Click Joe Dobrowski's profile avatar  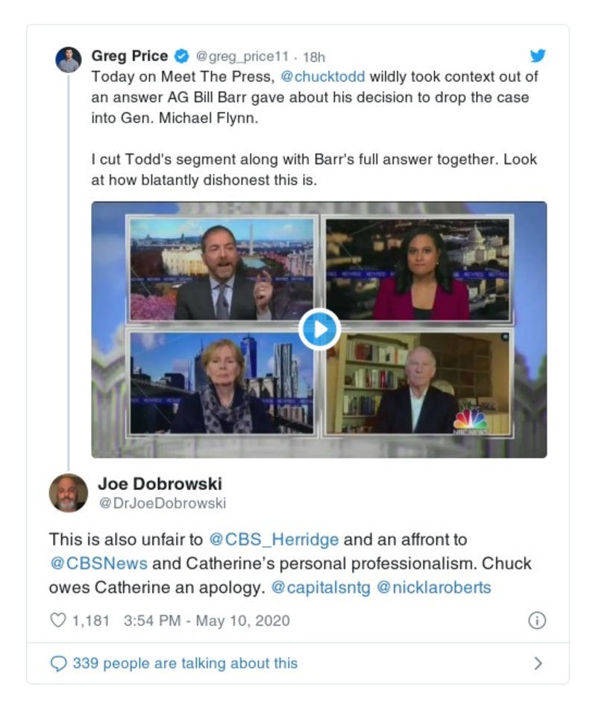[68, 492]
